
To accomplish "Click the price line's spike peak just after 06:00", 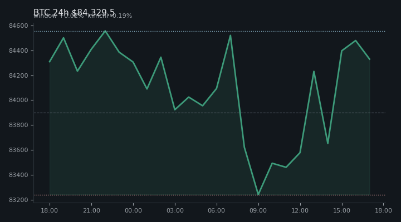I will (231, 36).
